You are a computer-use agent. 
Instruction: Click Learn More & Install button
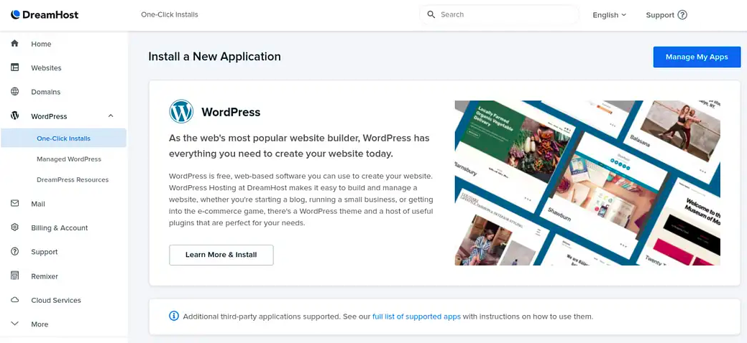221,255
